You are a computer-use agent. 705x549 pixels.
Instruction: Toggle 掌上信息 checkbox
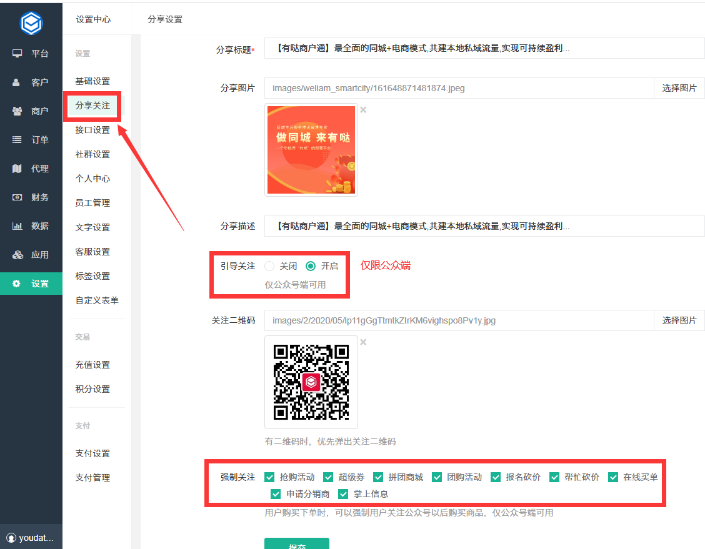[x=343, y=494]
